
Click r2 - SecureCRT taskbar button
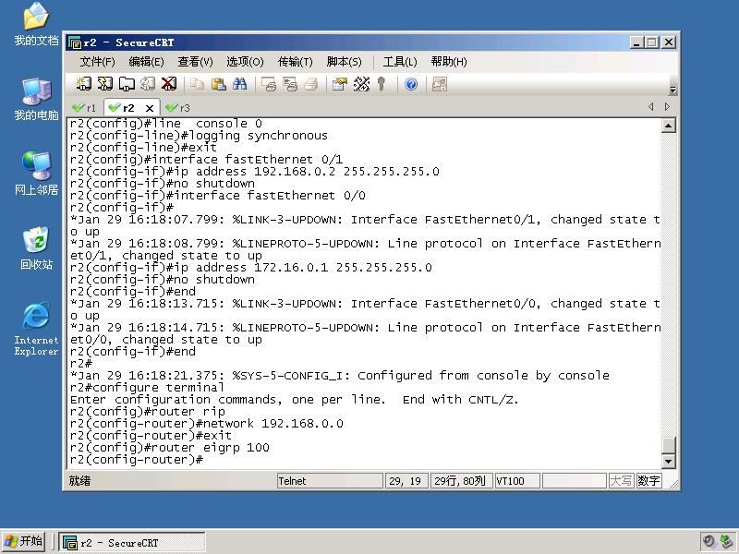point(132,543)
